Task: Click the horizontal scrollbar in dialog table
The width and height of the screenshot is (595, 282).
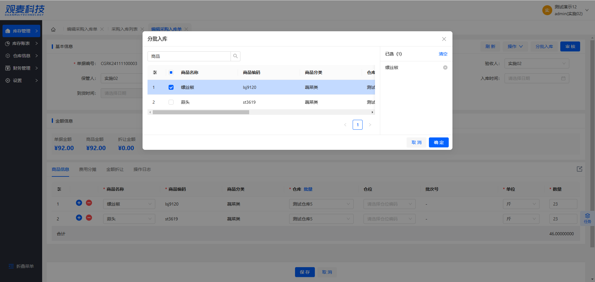Action: point(201,112)
